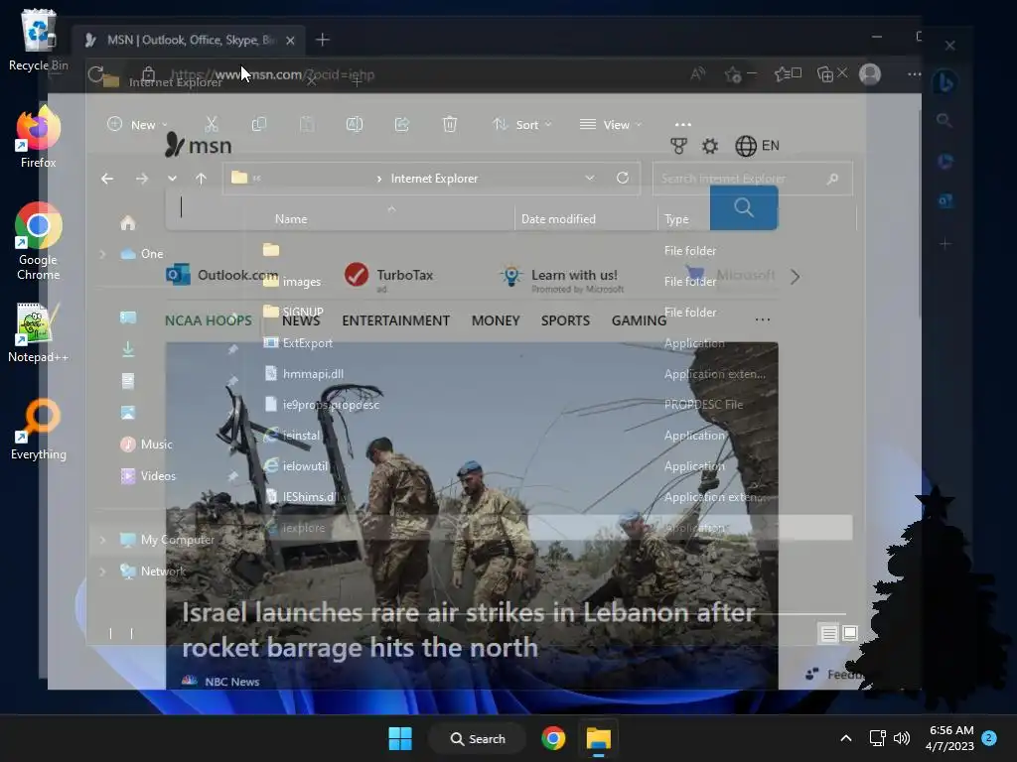Image resolution: width=1017 pixels, height=762 pixels.
Task: Open Firefox from the desktop
Action: click(39, 137)
